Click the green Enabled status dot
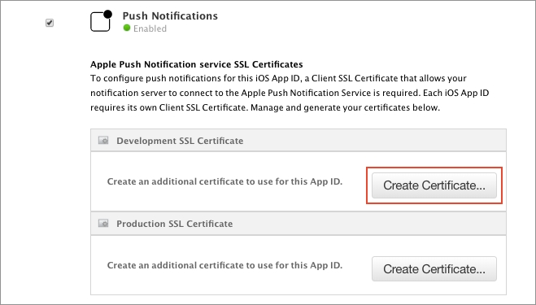536x305 pixels. tap(127, 28)
